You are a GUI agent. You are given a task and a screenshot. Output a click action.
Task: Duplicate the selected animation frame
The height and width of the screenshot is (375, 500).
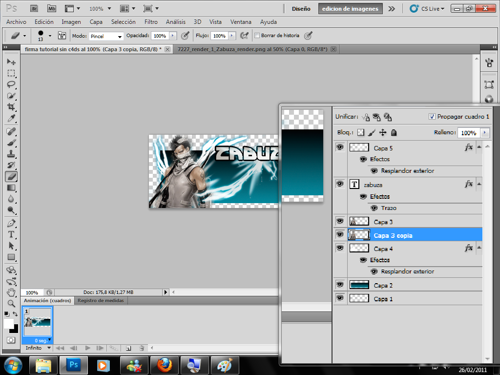coord(128,348)
